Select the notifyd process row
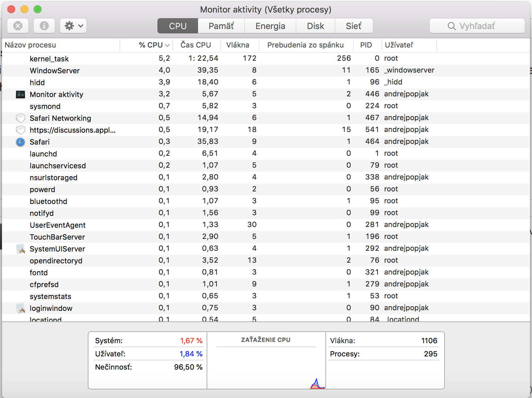 [x=266, y=213]
